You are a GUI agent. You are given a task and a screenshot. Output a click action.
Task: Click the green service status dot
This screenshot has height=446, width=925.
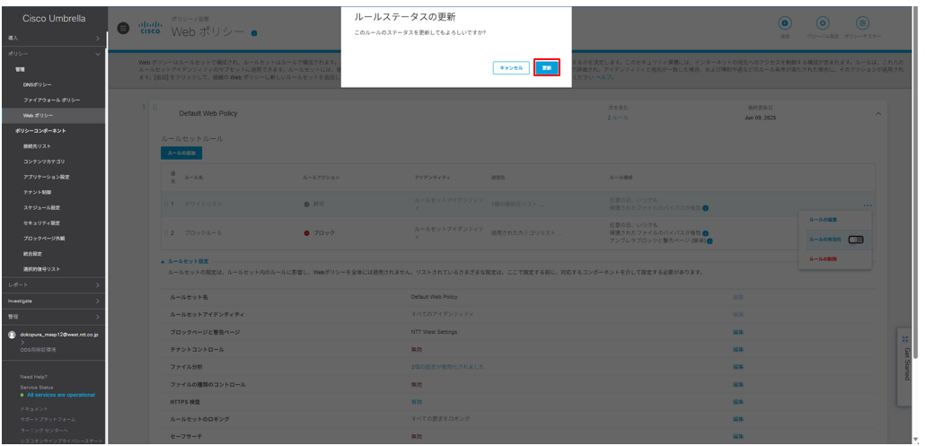22,396
